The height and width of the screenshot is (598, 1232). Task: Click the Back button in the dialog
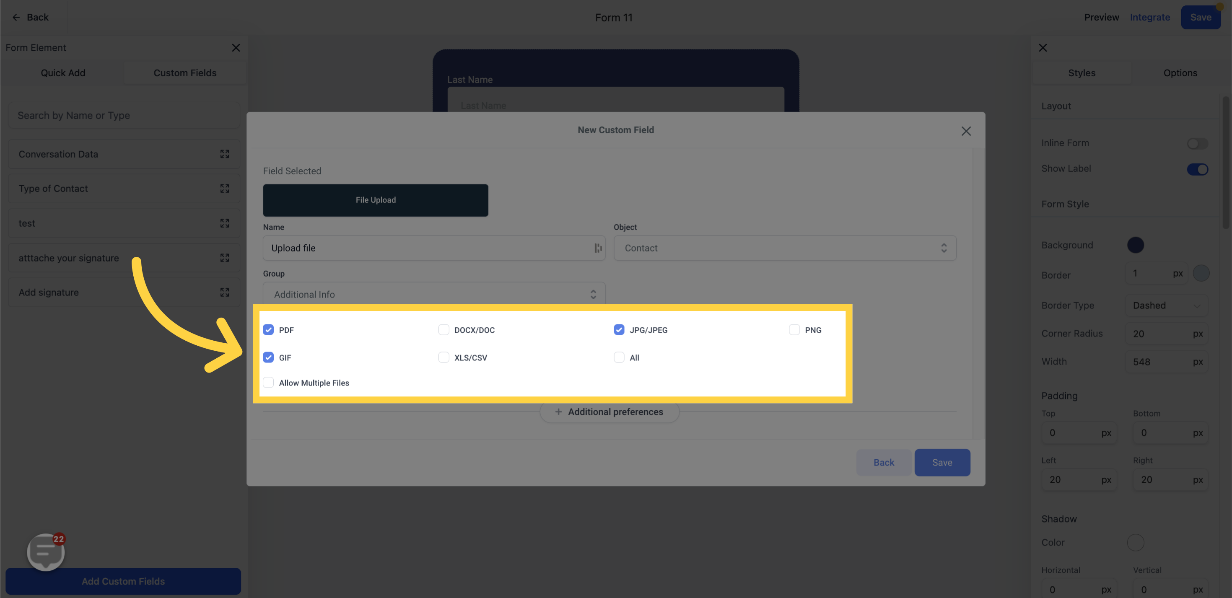883,462
